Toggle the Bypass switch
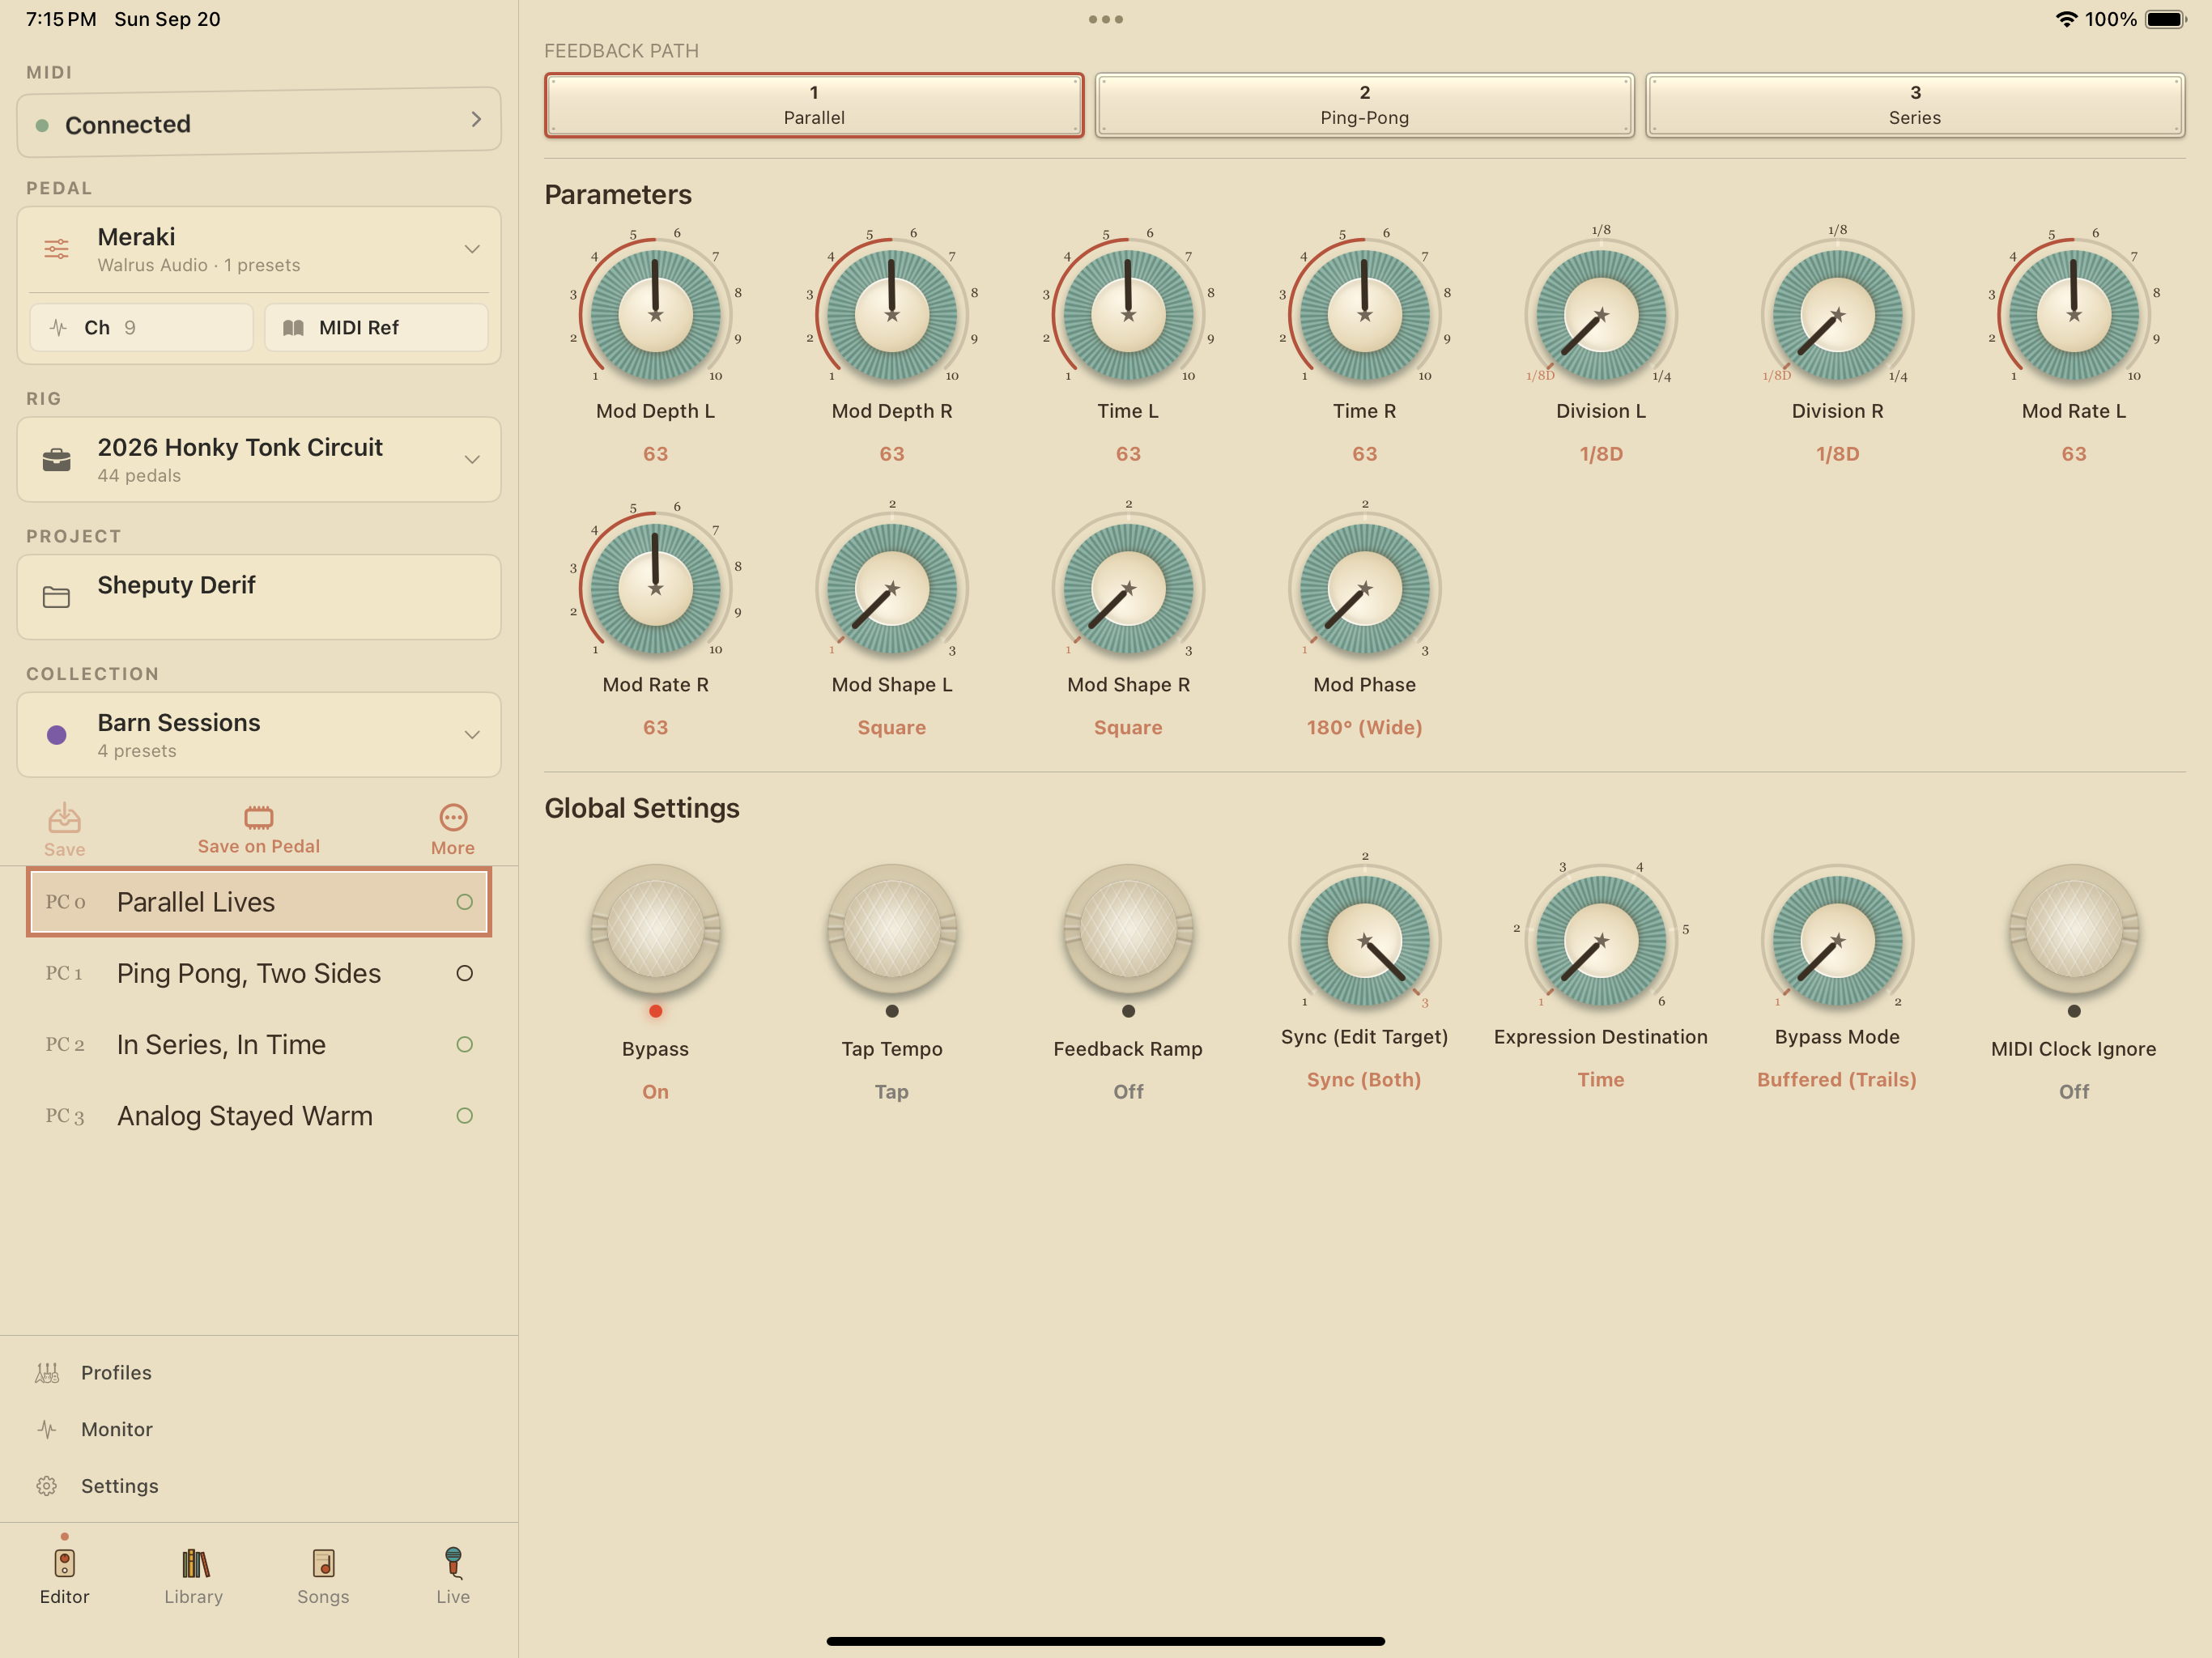Image resolution: width=2212 pixels, height=1658 pixels. (655, 929)
